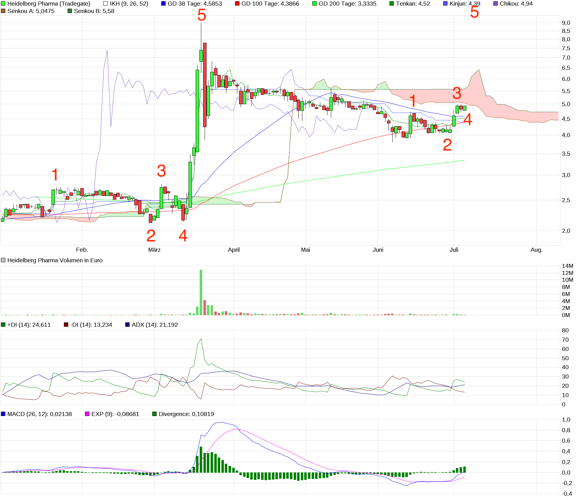The width and height of the screenshot is (583, 500).
Task: Click the '8M' volume axis value
Action: point(566,287)
